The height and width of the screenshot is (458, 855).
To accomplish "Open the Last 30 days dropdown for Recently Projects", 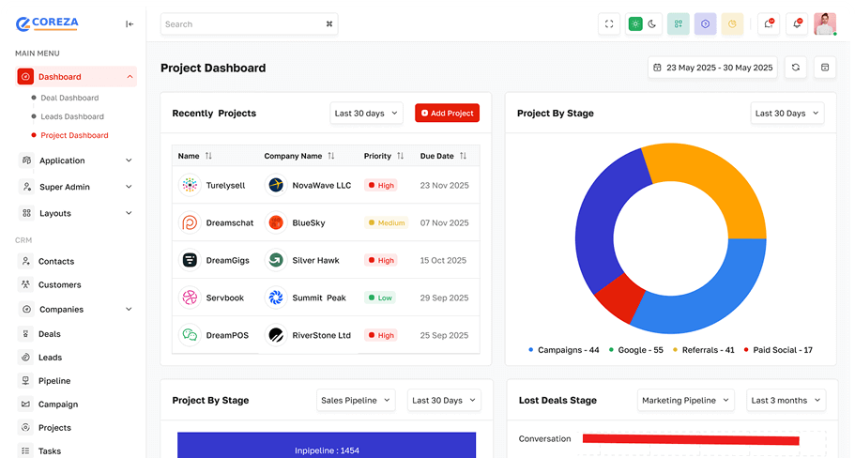I will pos(366,114).
